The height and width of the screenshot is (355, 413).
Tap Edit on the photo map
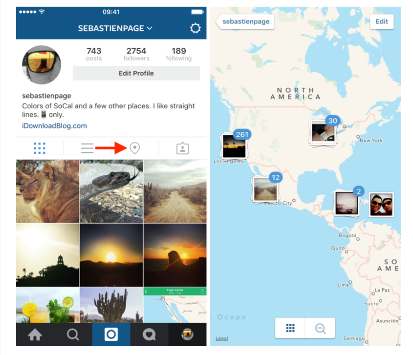point(382,22)
